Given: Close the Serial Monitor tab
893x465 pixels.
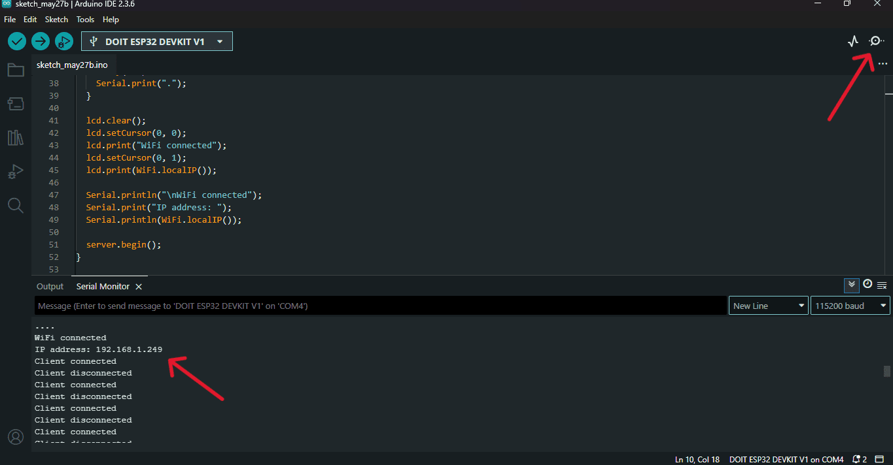Looking at the screenshot, I should [x=139, y=287].
